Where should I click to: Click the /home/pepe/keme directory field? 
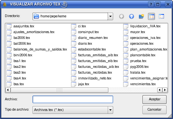point(70,16)
